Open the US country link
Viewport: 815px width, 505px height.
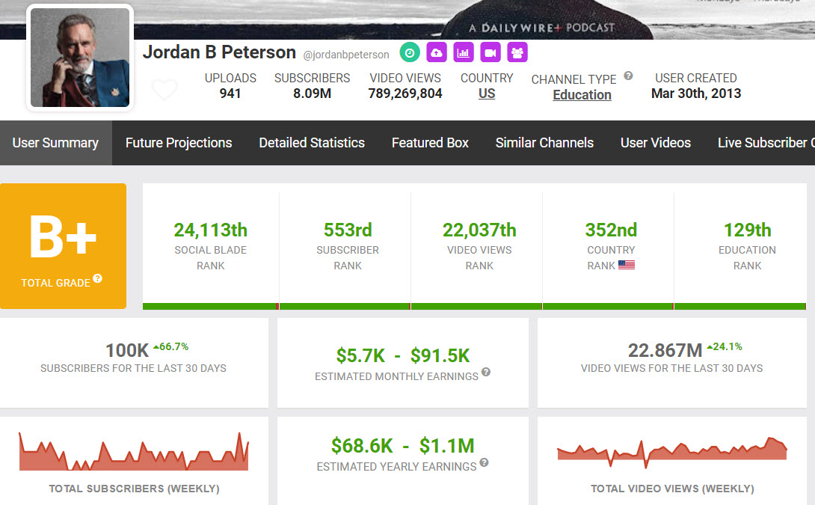[487, 94]
